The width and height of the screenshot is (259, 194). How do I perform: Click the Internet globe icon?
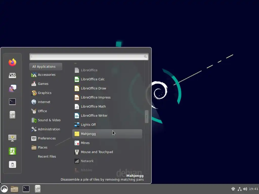tap(34, 102)
